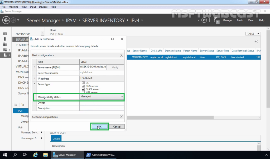
Task: Click the Verify button
Action: (x=115, y=67)
